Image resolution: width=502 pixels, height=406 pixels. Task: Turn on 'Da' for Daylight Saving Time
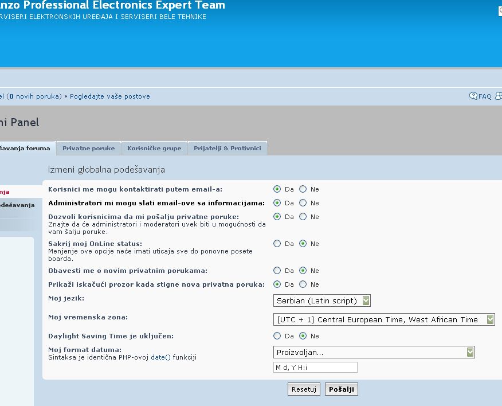[277, 336]
